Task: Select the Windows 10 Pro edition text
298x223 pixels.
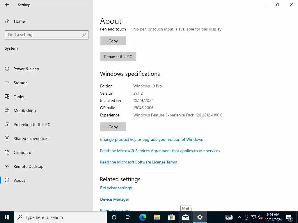Action: coord(148,86)
